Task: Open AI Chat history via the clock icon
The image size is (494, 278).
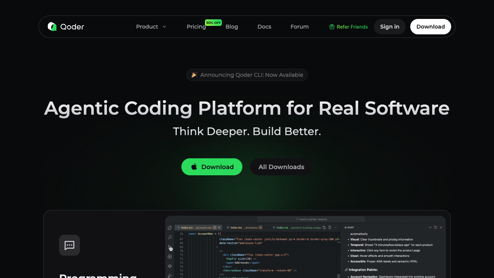Action: [435, 227]
